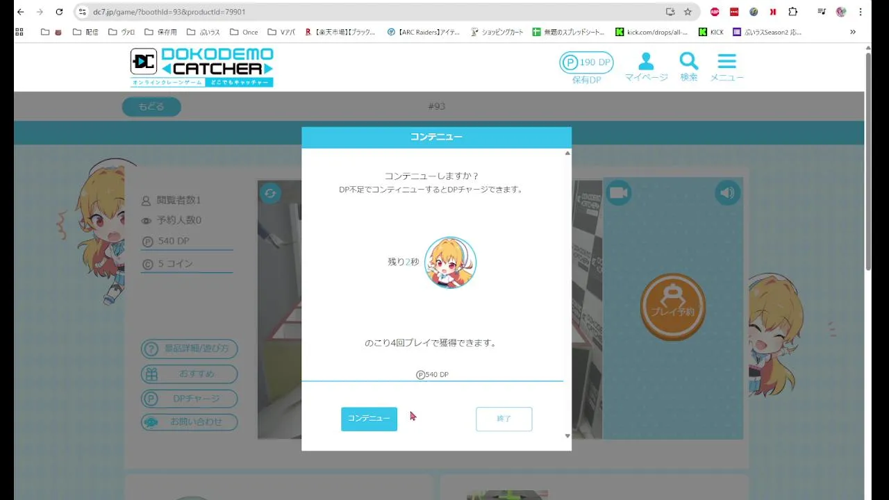Open the apps grid icon in bookmarks bar

19,32
